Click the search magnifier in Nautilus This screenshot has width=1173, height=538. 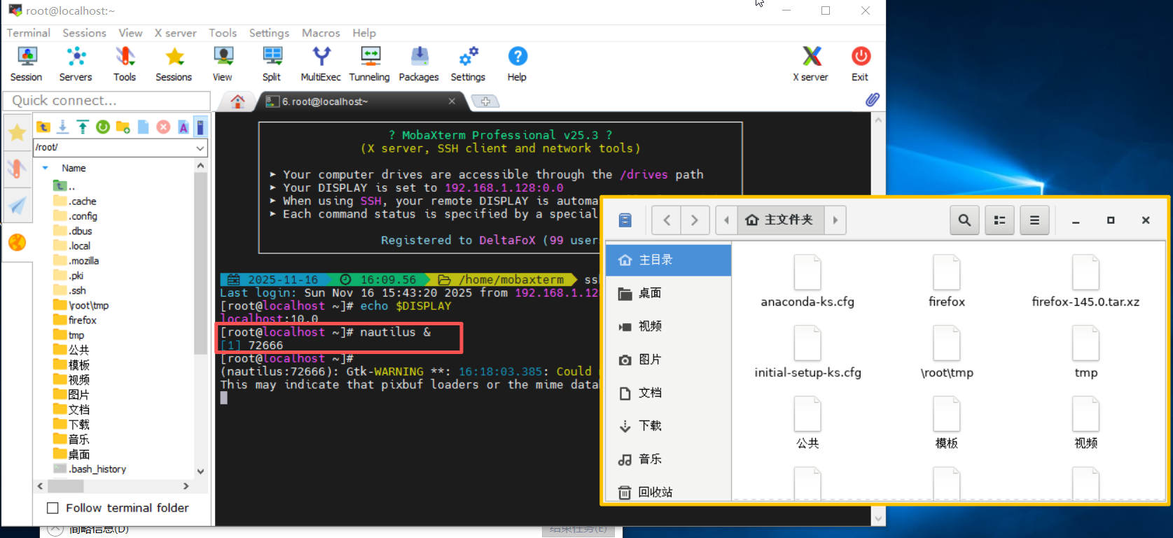tap(964, 220)
